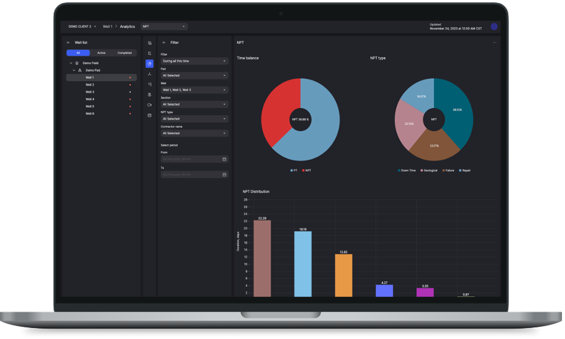Collapse the Demo Pad tree chevron
This screenshot has width=565, height=339.
74,70
